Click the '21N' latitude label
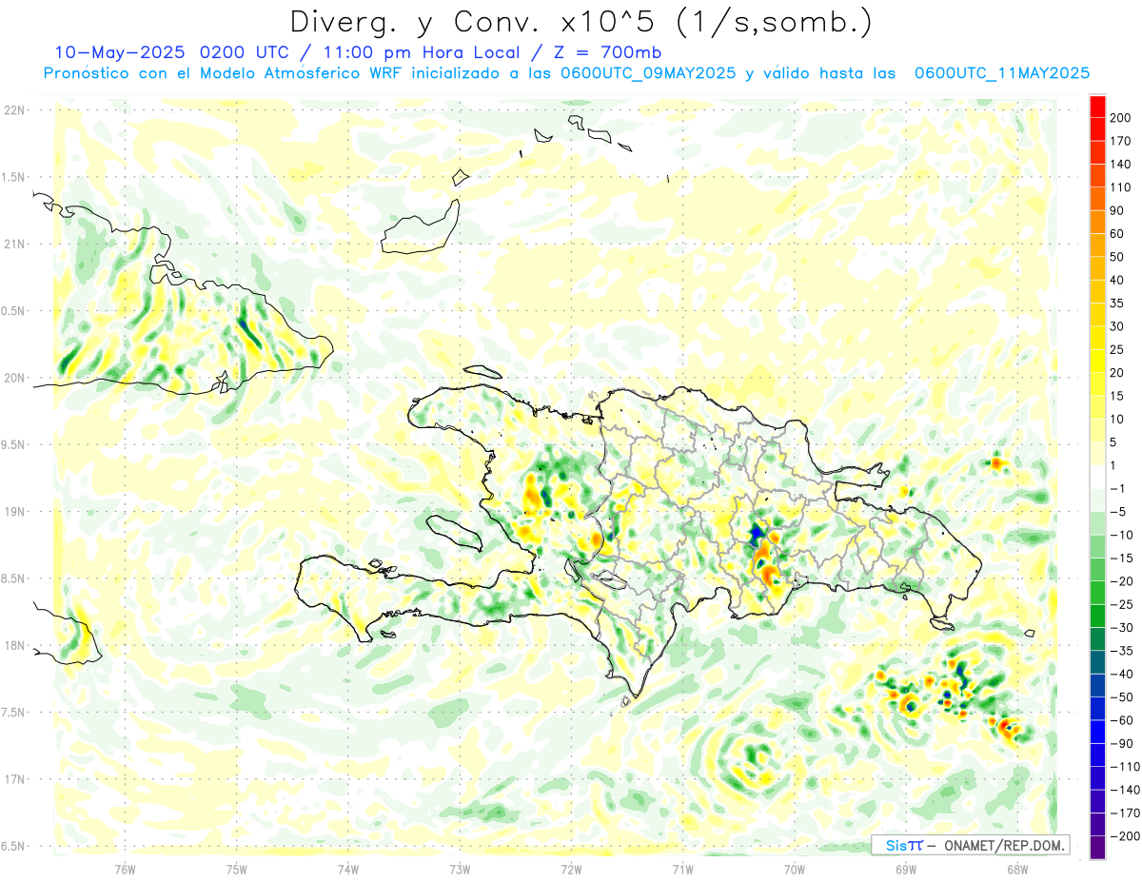 click(12, 244)
